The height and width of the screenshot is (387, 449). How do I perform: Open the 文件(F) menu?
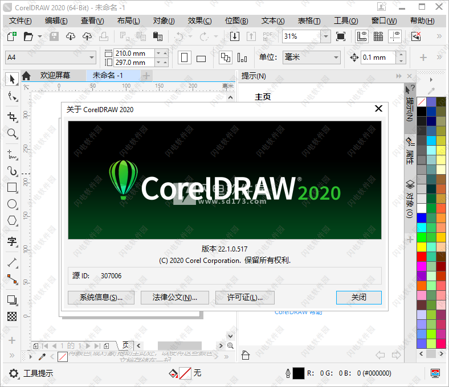(20, 21)
